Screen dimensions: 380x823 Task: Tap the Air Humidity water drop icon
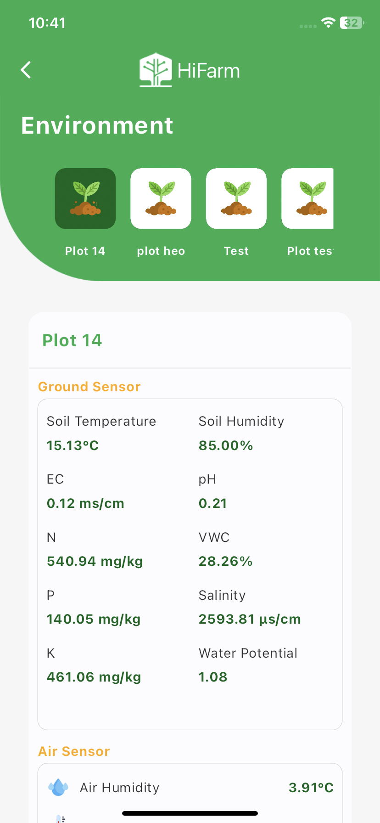[x=58, y=787]
